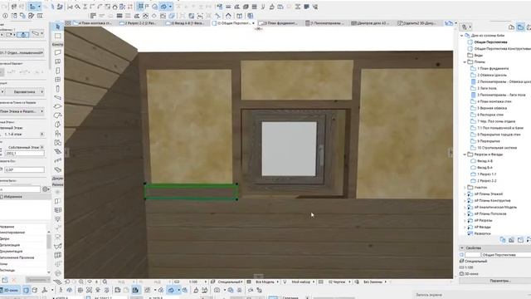
Task: Click the zoom magnifier icon below the viewport
Action: 81,282
